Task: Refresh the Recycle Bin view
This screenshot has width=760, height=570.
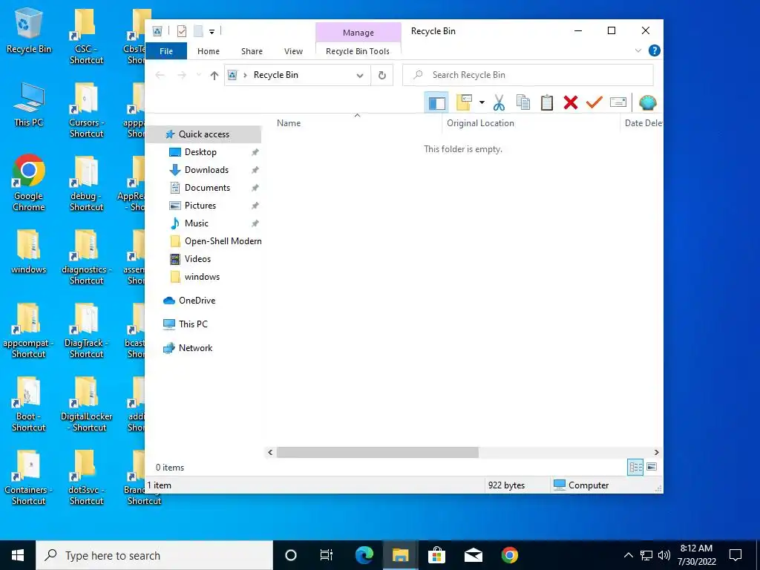Action: coord(382,75)
